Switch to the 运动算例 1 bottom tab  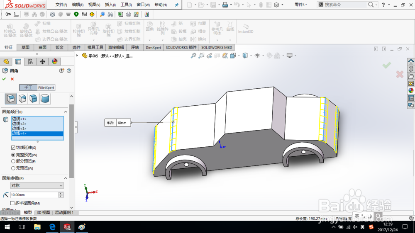pyautogui.click(x=64, y=213)
